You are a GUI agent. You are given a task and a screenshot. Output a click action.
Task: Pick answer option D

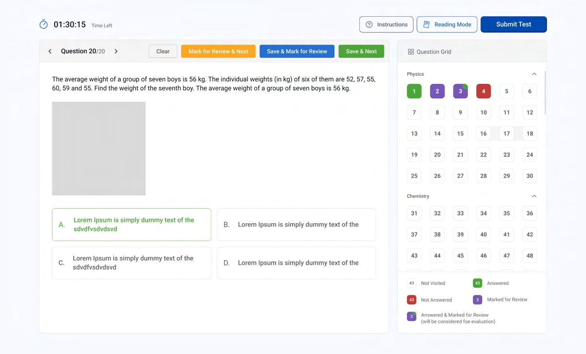pos(296,263)
